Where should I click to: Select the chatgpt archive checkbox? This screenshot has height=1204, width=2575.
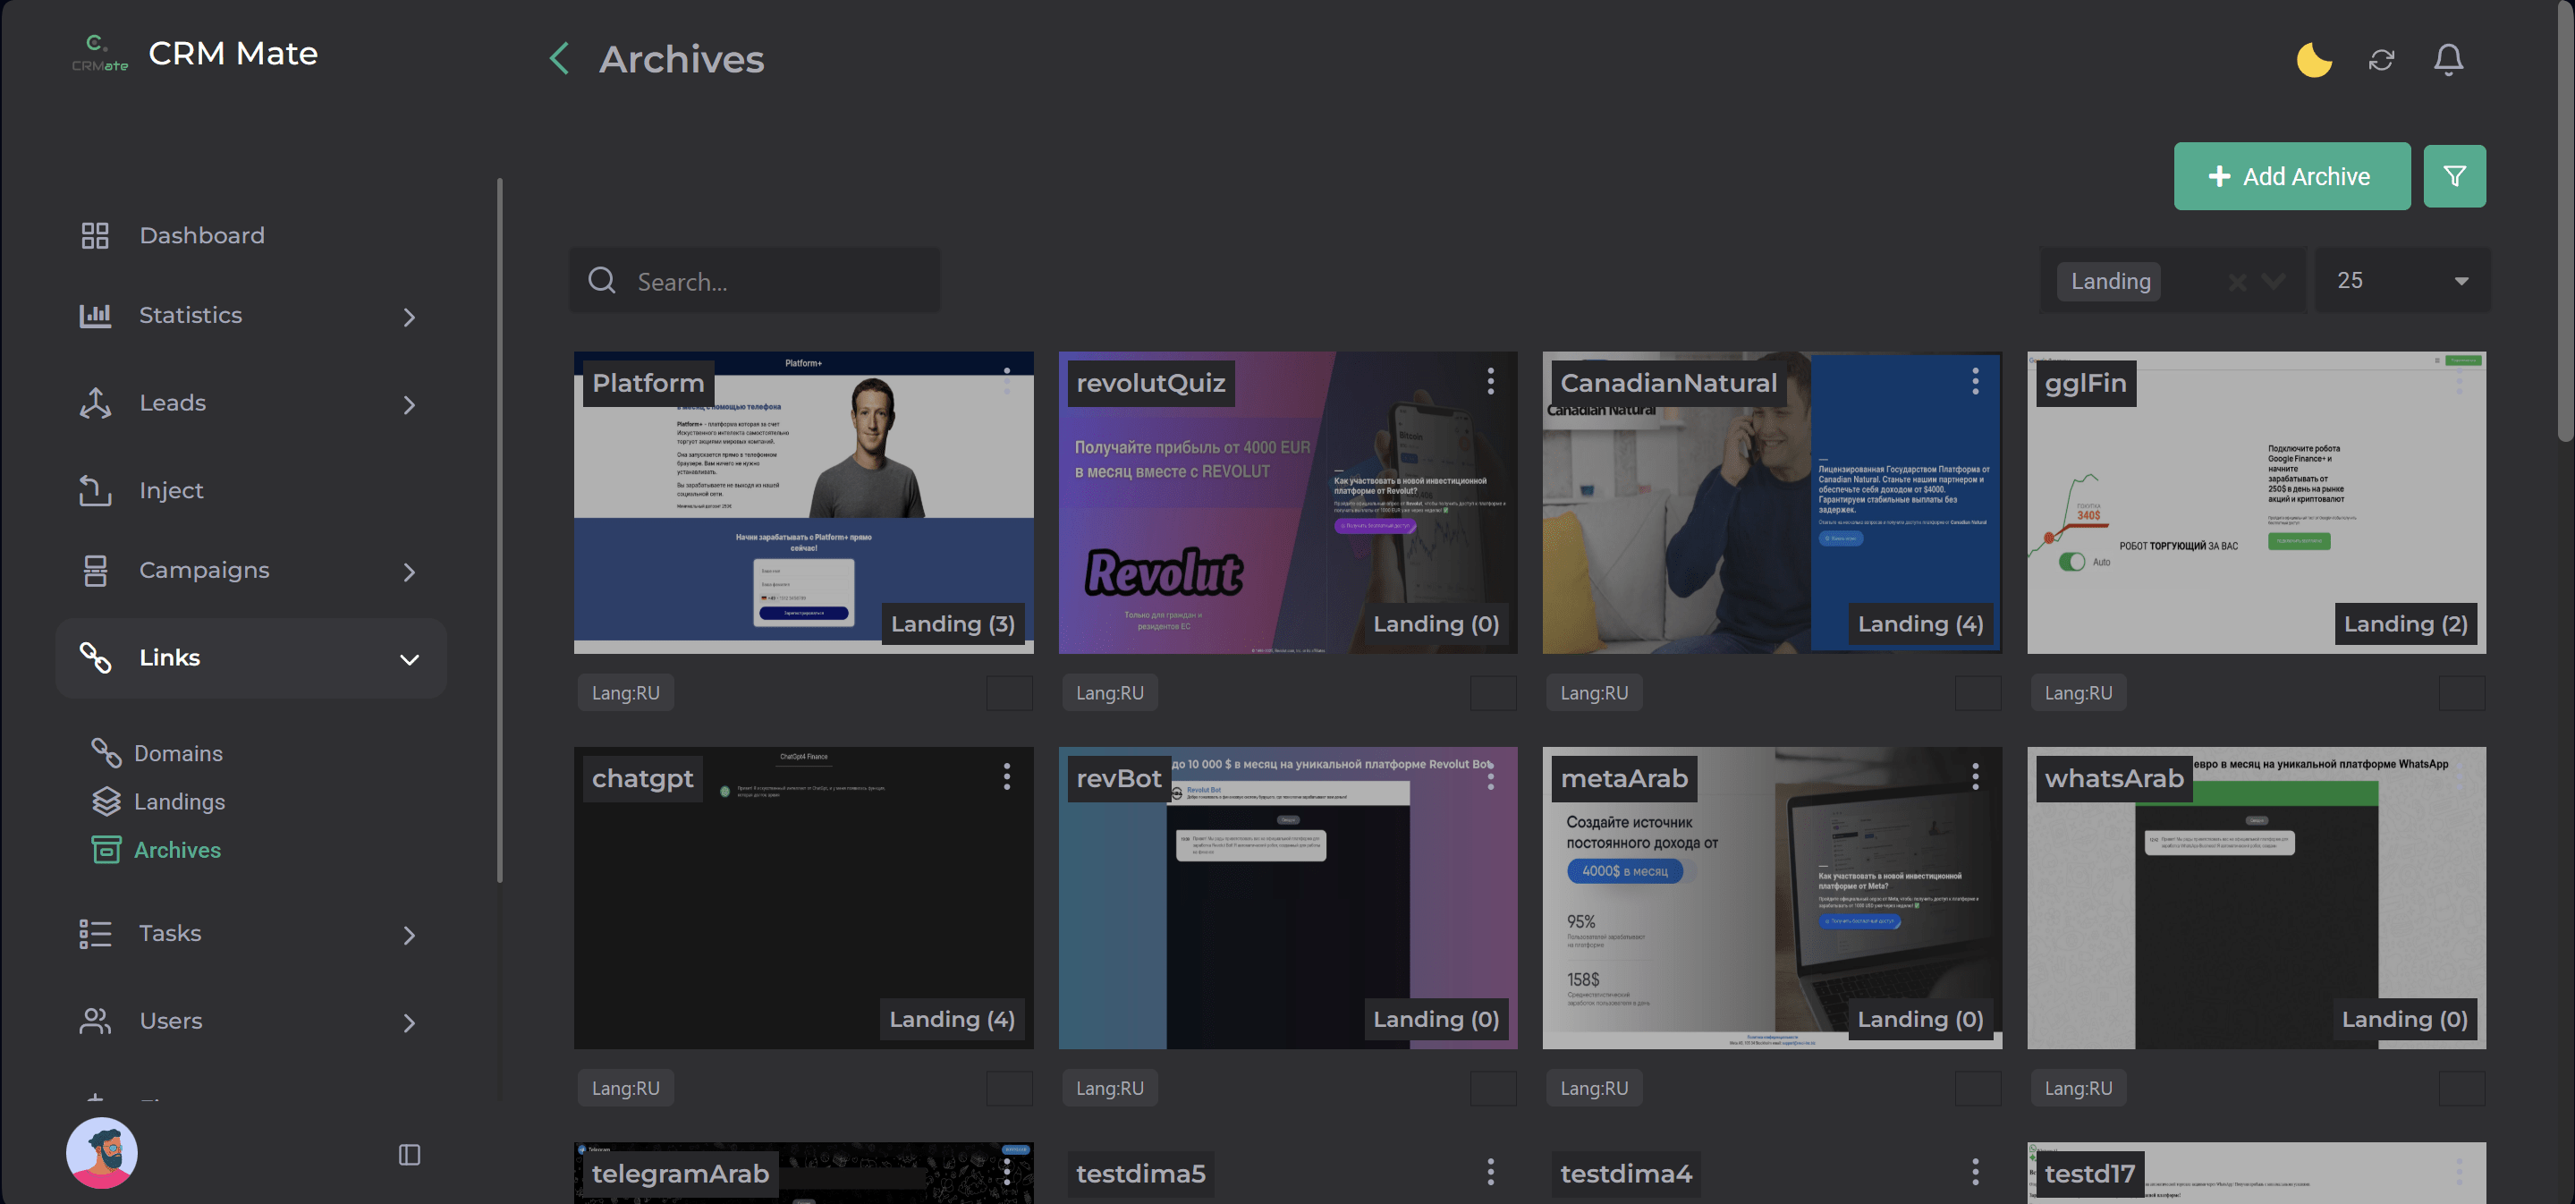(x=1009, y=1088)
